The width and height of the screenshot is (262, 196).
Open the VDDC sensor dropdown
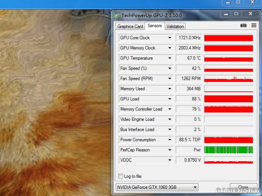(170, 160)
